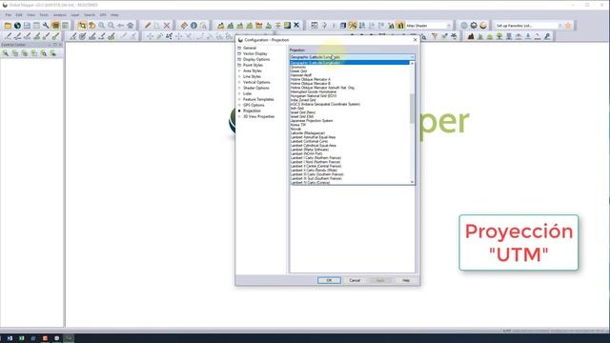Click the Open Data File folder icon
Image resolution: width=610 pixels, height=343 pixels.
tap(8, 26)
